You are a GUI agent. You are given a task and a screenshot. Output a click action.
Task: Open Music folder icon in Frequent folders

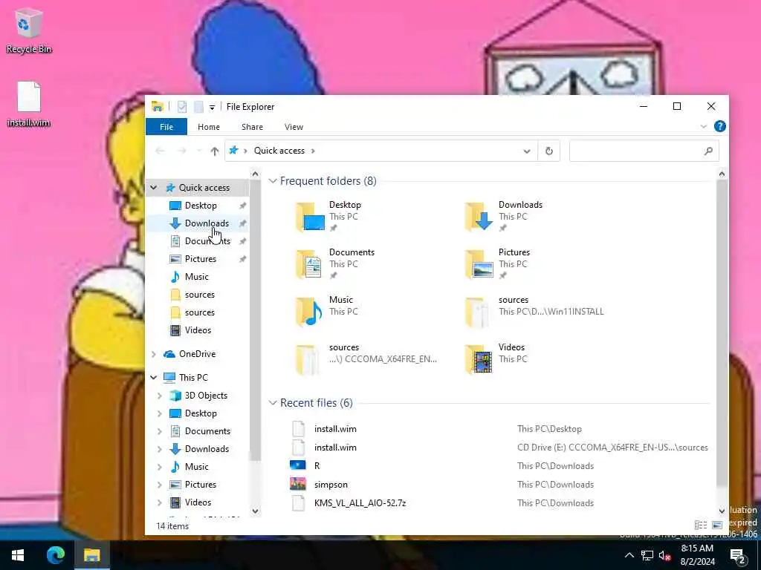310,312
